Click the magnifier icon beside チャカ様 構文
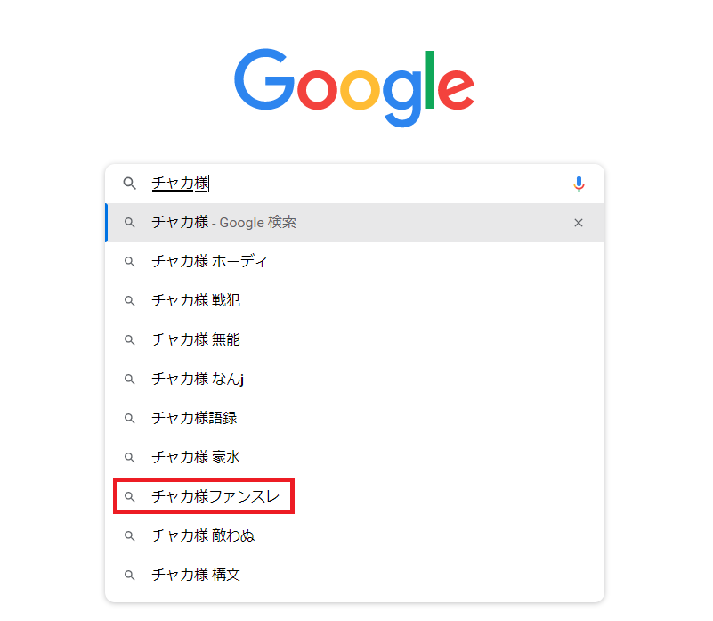 coord(130,575)
